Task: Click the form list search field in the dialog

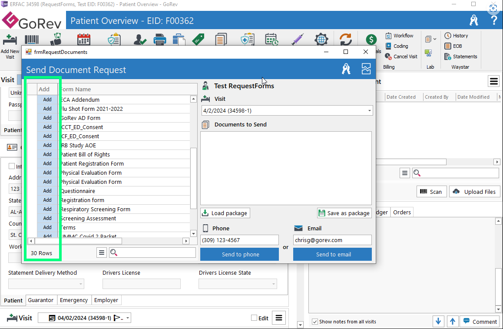Action: coord(152,253)
